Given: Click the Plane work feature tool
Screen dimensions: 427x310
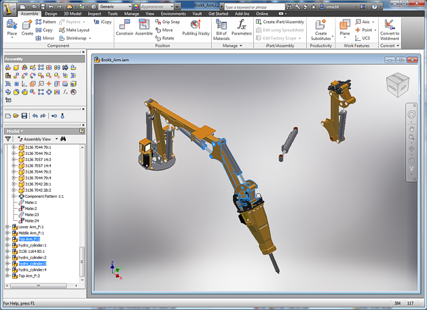Looking at the screenshot, I should (x=345, y=28).
